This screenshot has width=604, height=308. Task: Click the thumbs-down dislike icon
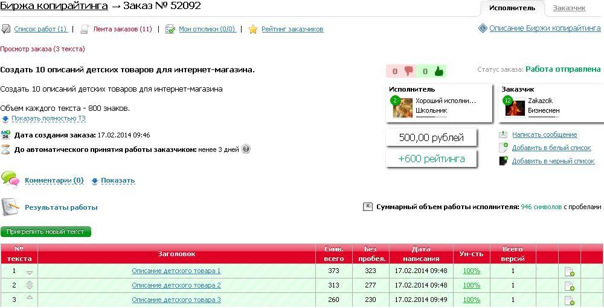(x=409, y=71)
